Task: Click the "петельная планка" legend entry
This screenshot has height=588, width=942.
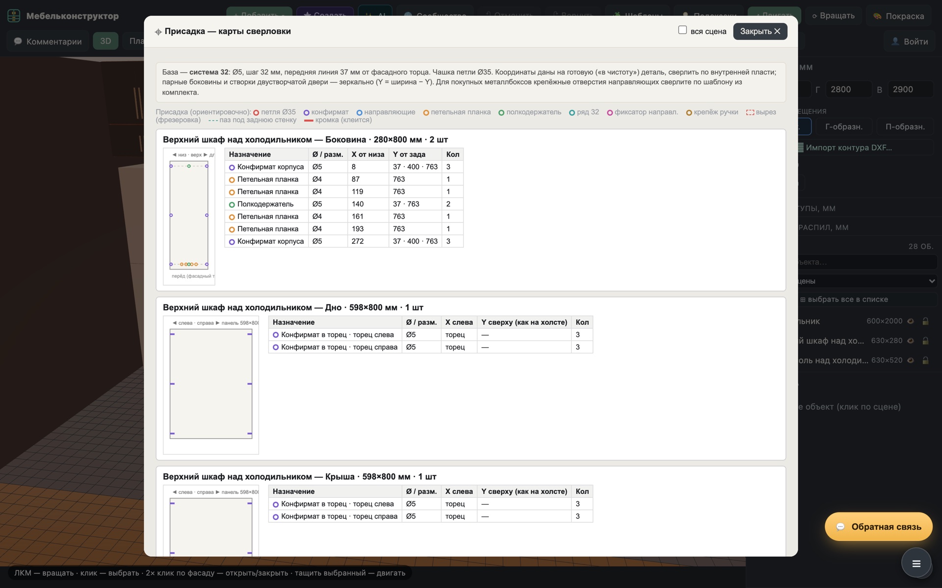Action: click(457, 112)
